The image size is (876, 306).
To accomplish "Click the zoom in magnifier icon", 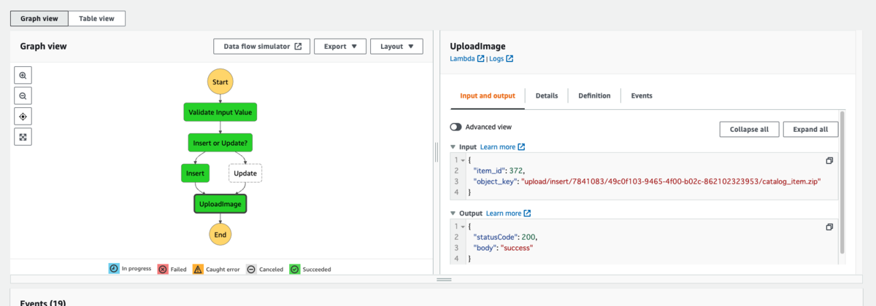I will click(x=23, y=75).
